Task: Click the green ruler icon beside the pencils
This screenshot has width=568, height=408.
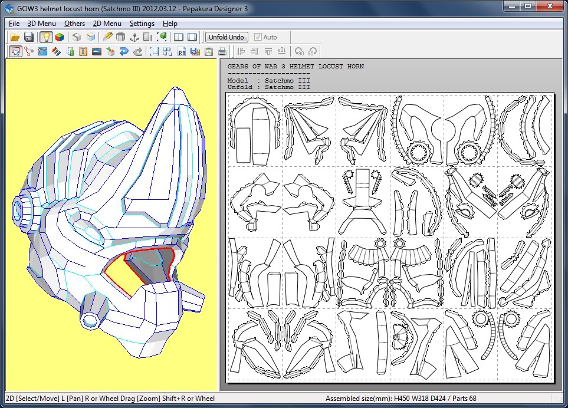Action: point(70,51)
